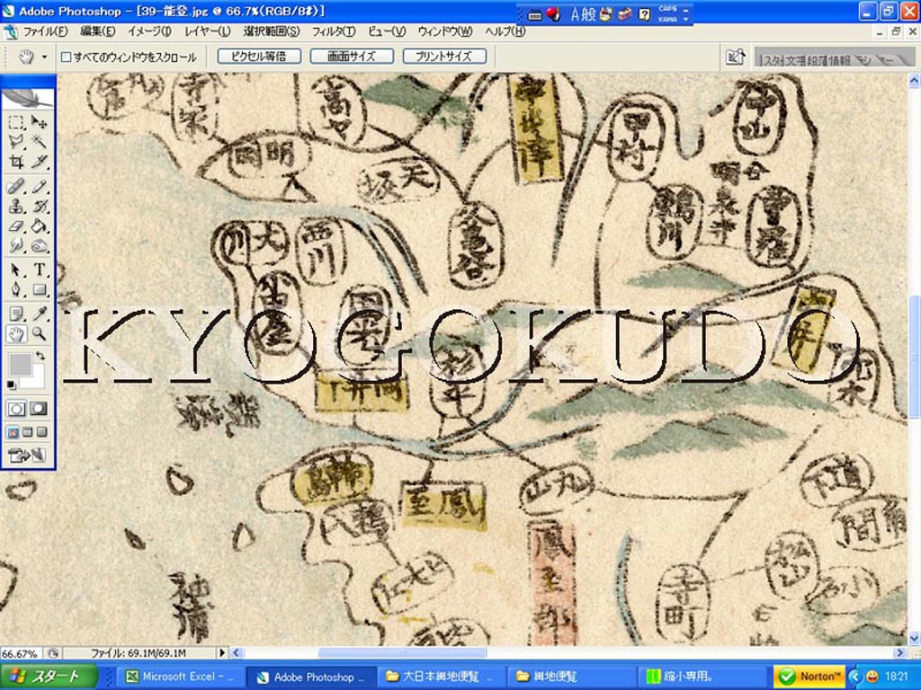This screenshot has height=690, width=921.
Task: Open the ウィンドウ menu
Action: [445, 31]
